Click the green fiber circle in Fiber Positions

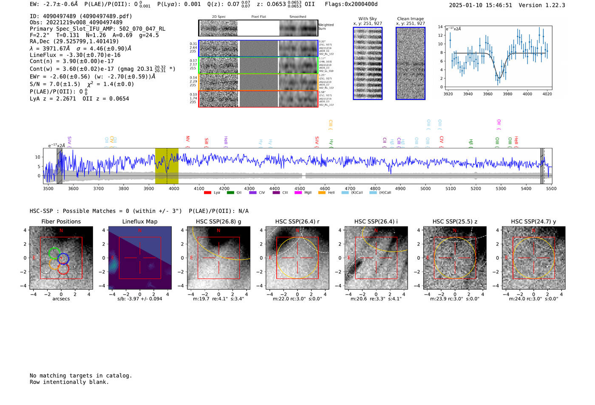pos(54,253)
